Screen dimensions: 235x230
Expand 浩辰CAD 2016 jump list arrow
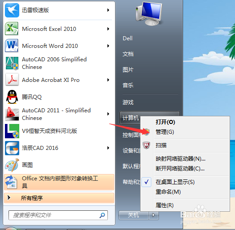point(108,148)
